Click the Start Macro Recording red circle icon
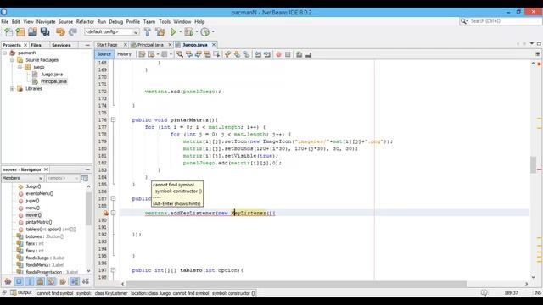This screenshot has width=543, height=305. (x=278, y=54)
